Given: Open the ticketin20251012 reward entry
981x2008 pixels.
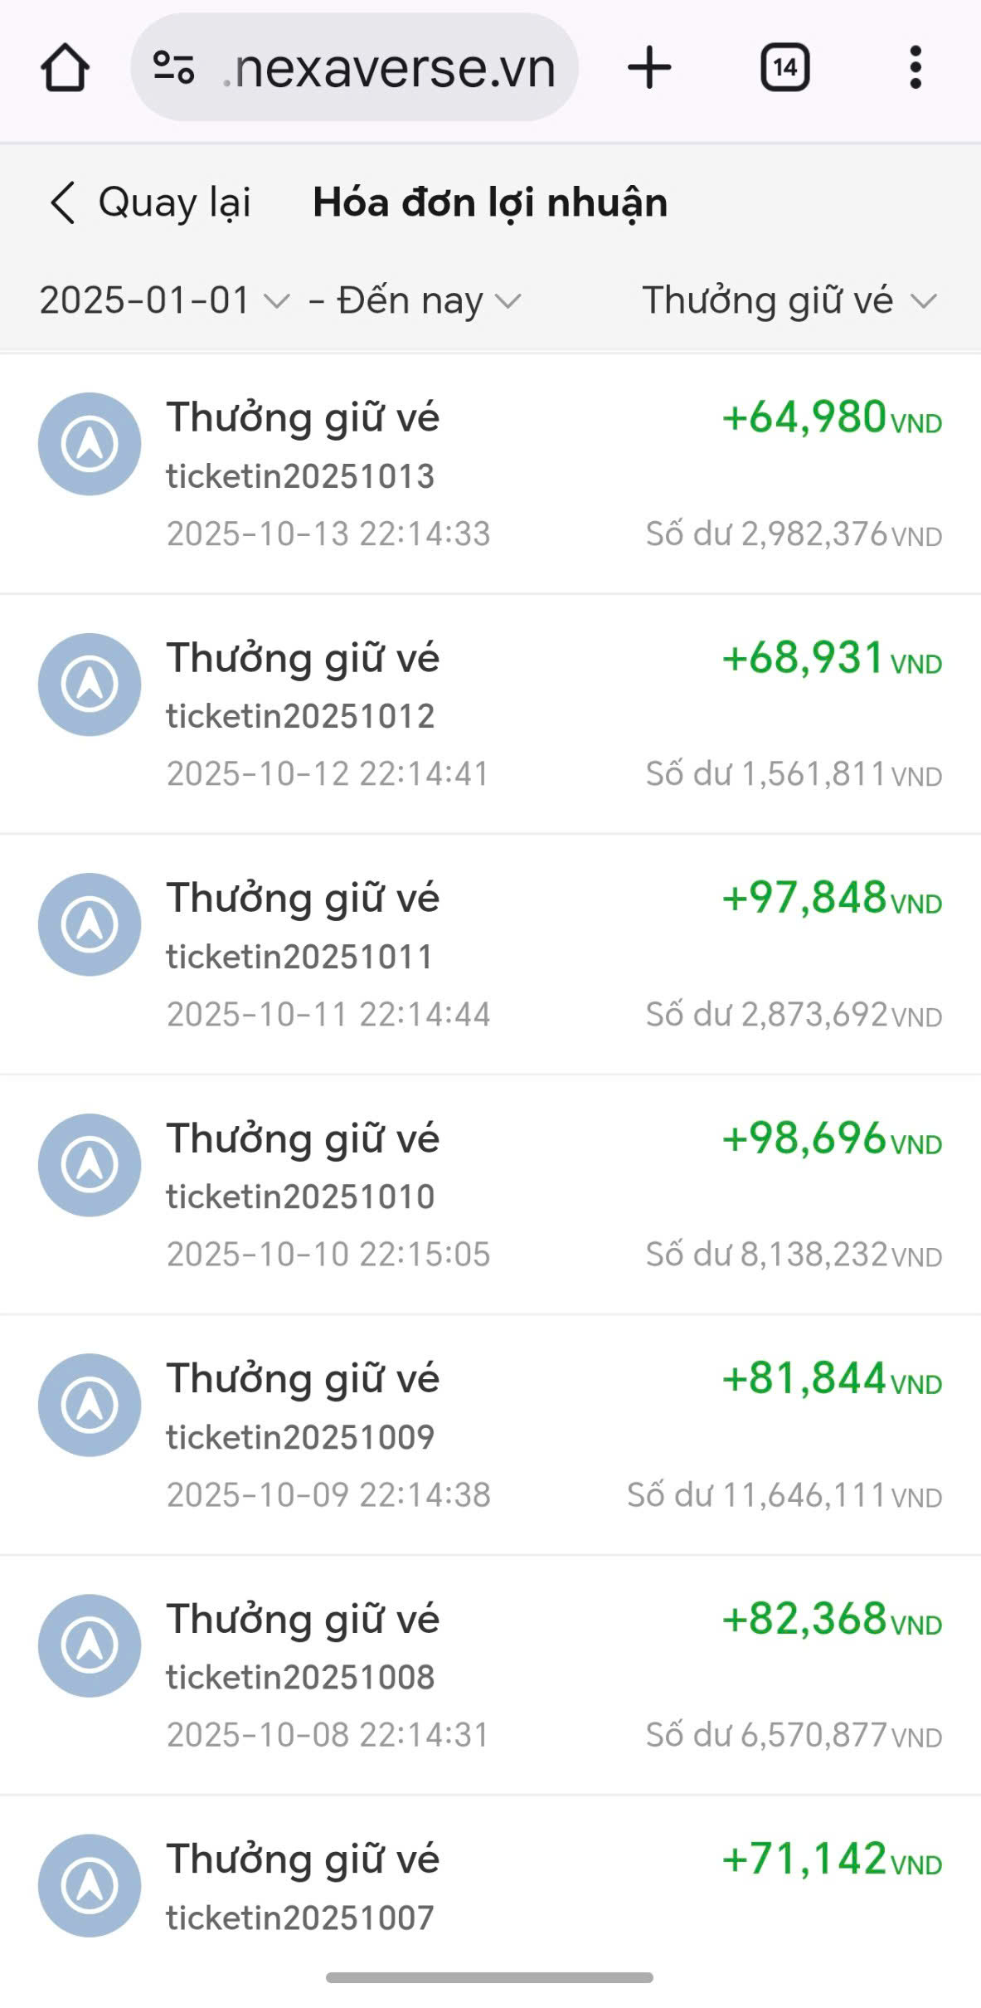Looking at the screenshot, I should point(300,716).
